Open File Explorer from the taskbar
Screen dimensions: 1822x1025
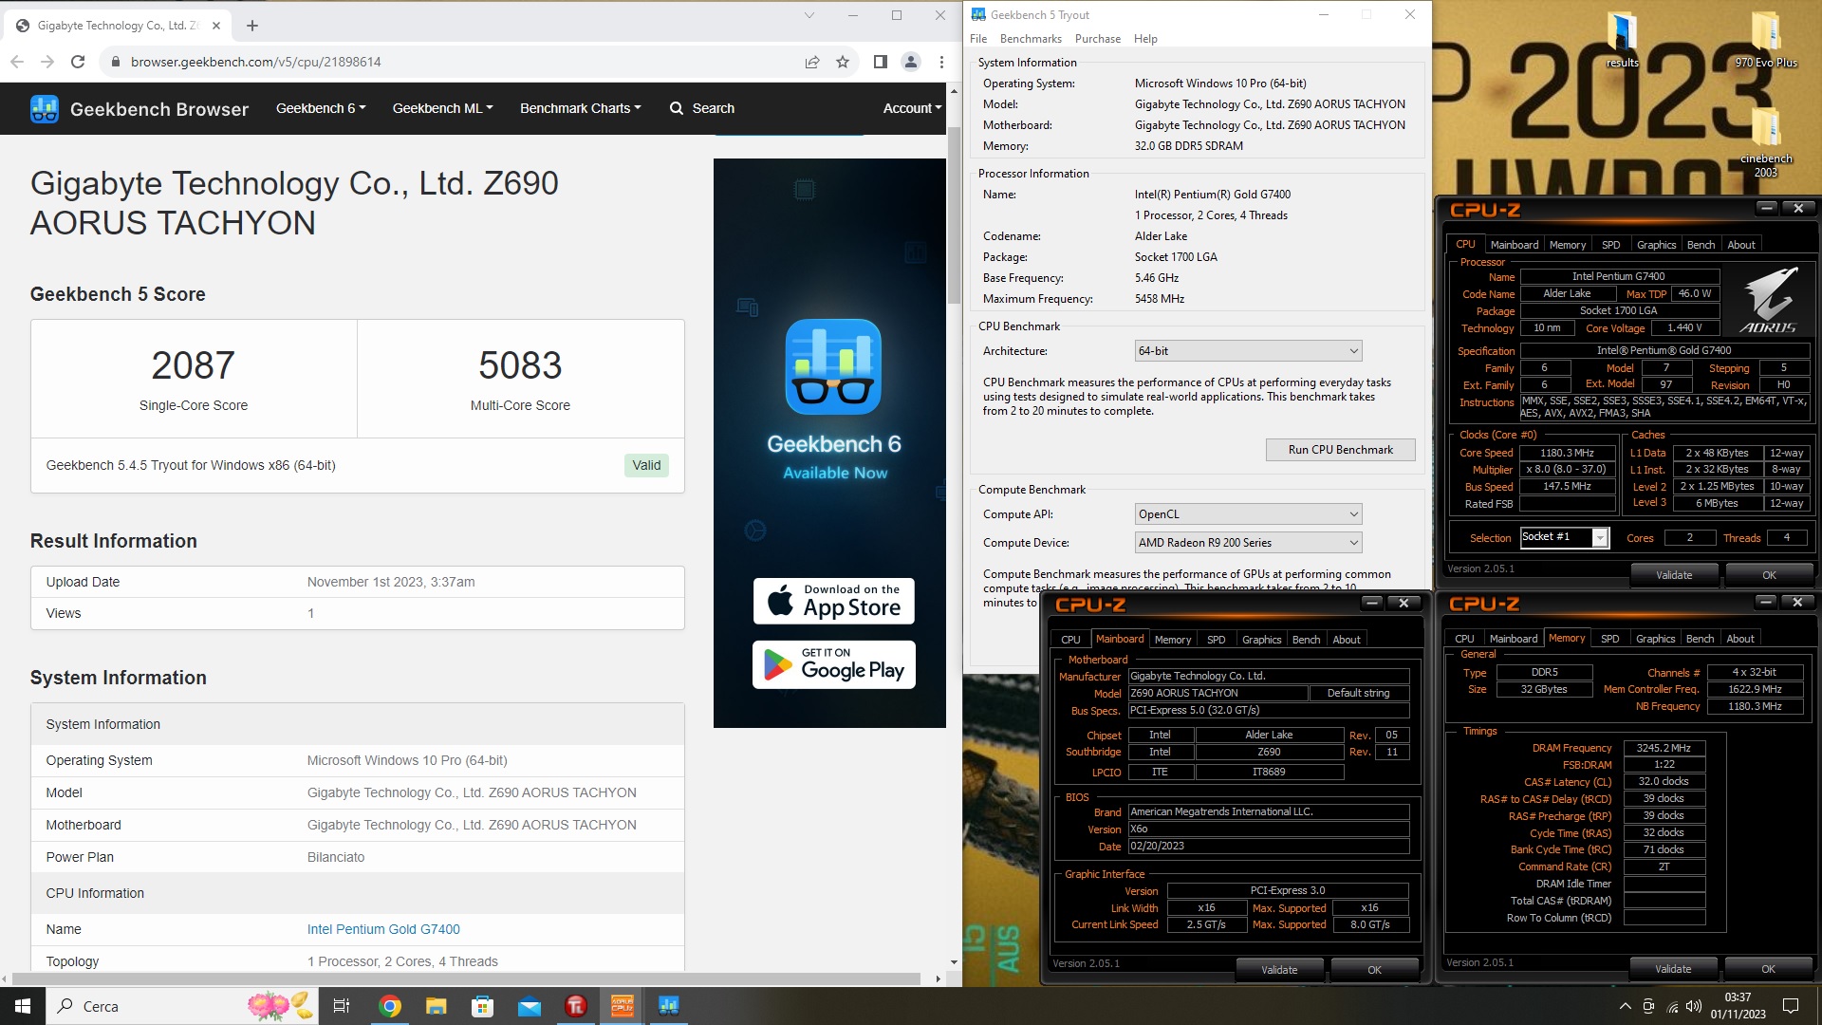tap(436, 1006)
